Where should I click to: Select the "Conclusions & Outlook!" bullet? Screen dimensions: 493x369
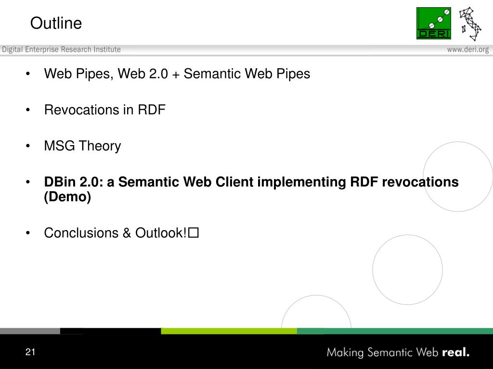point(121,233)
